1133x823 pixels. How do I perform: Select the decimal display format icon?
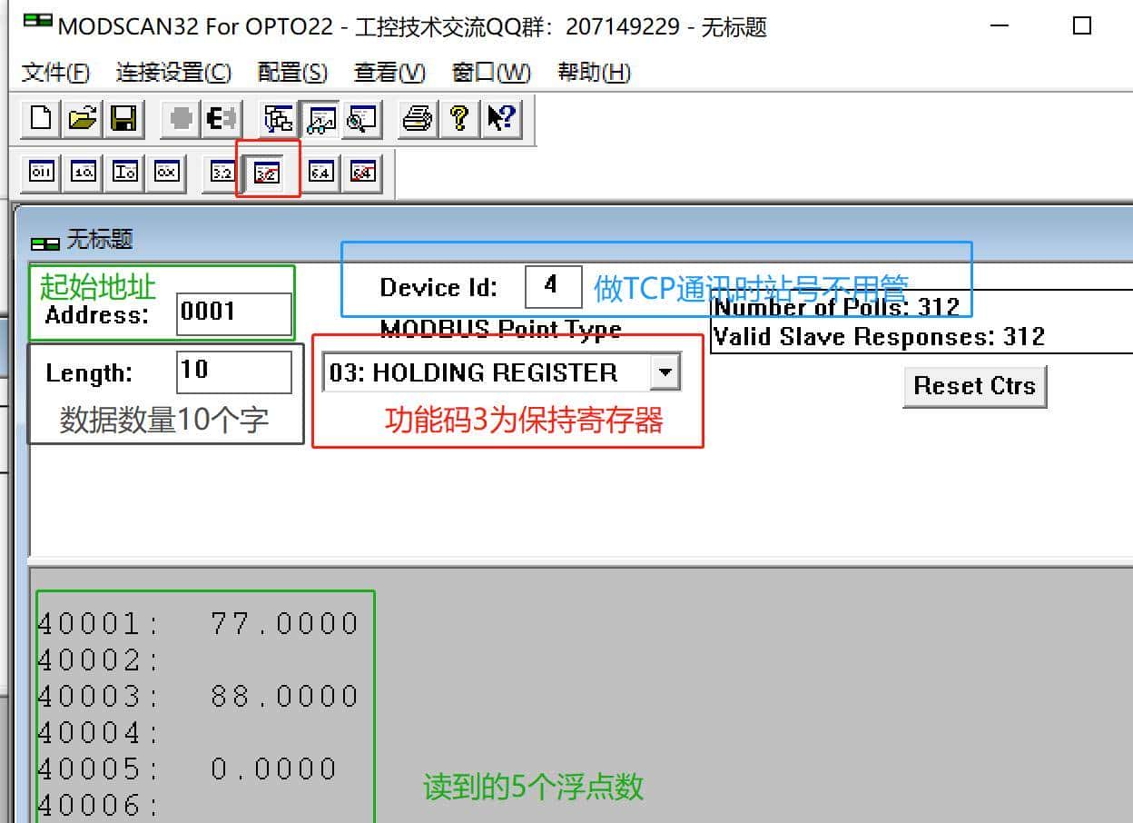(x=83, y=172)
